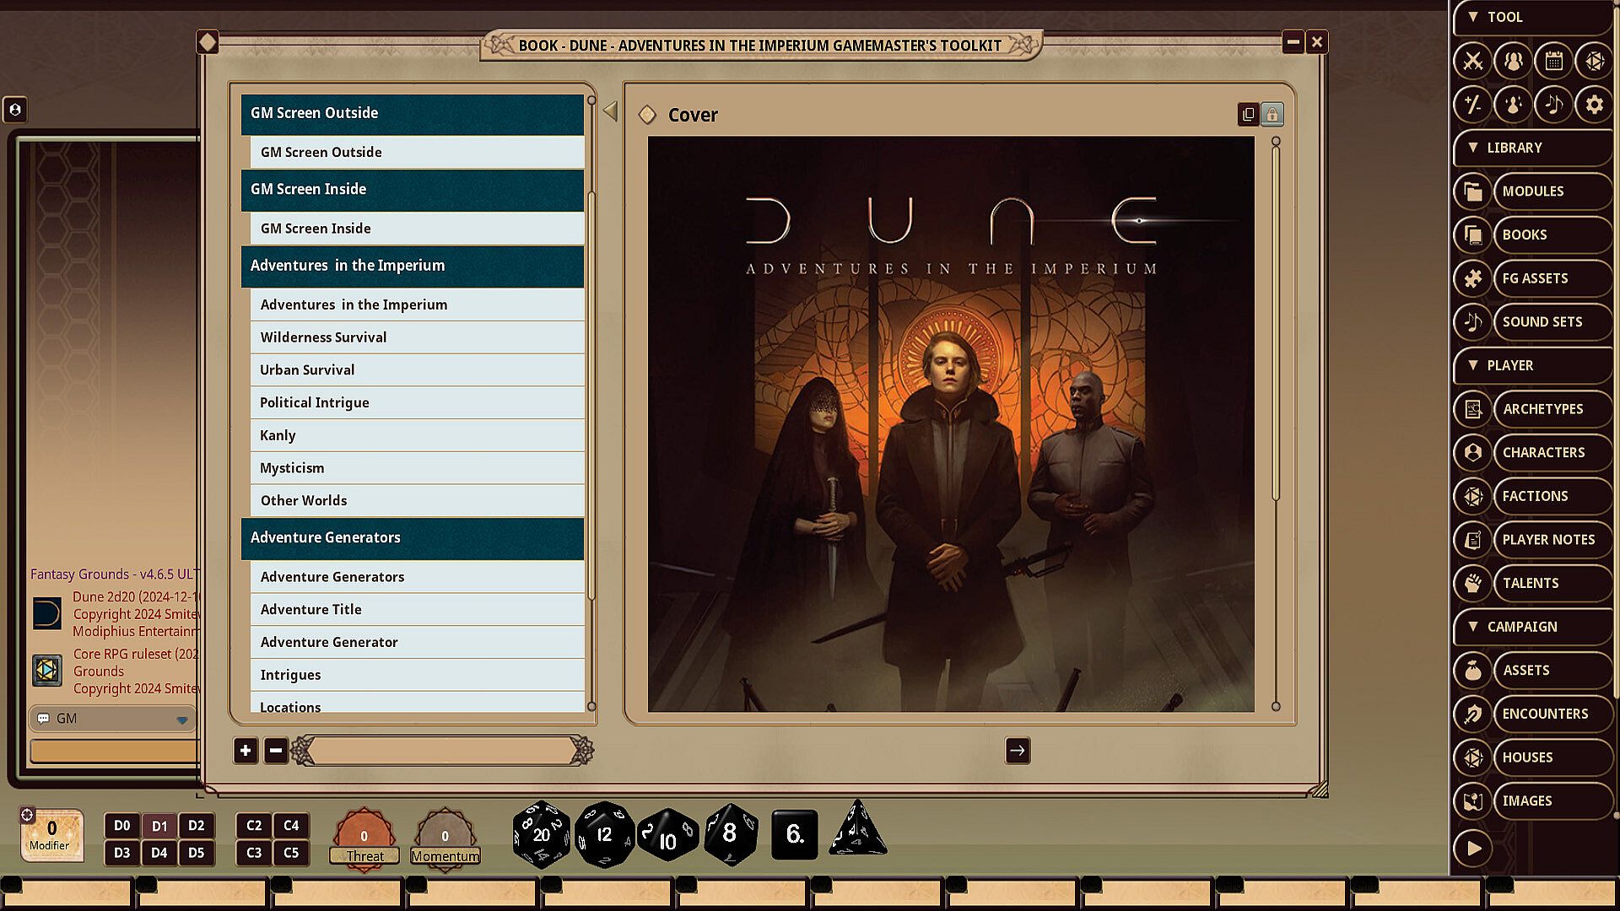Open the calendar tool icon
Screen dimensions: 1620x911
pos(1553,61)
